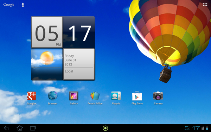Tap the 17 minutes clock tile
This screenshot has height=132, width=211.
79,32
